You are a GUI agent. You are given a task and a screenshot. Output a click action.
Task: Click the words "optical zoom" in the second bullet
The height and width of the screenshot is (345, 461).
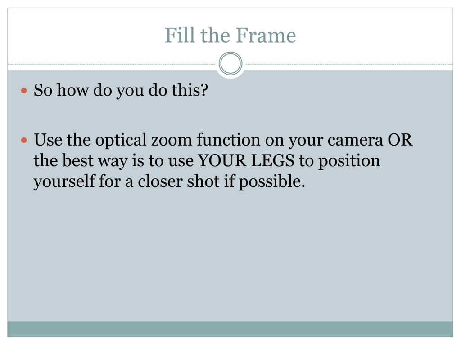pyautogui.click(x=144, y=140)
